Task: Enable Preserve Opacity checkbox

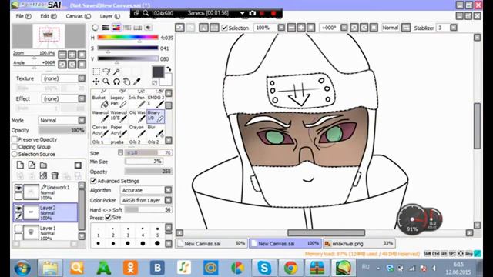Action: pos(15,139)
